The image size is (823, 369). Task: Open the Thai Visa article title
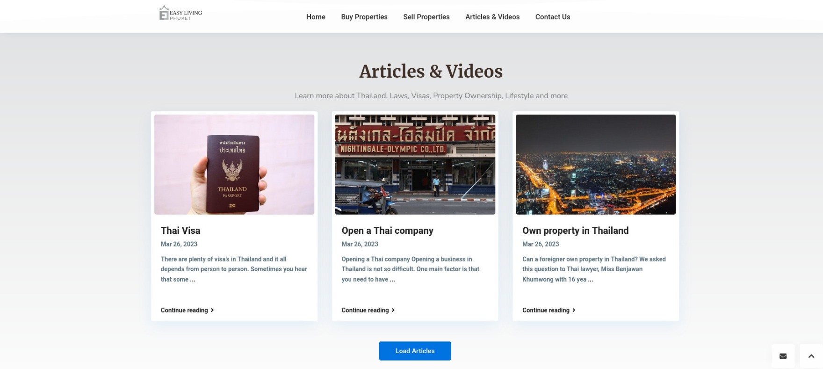[180, 231]
